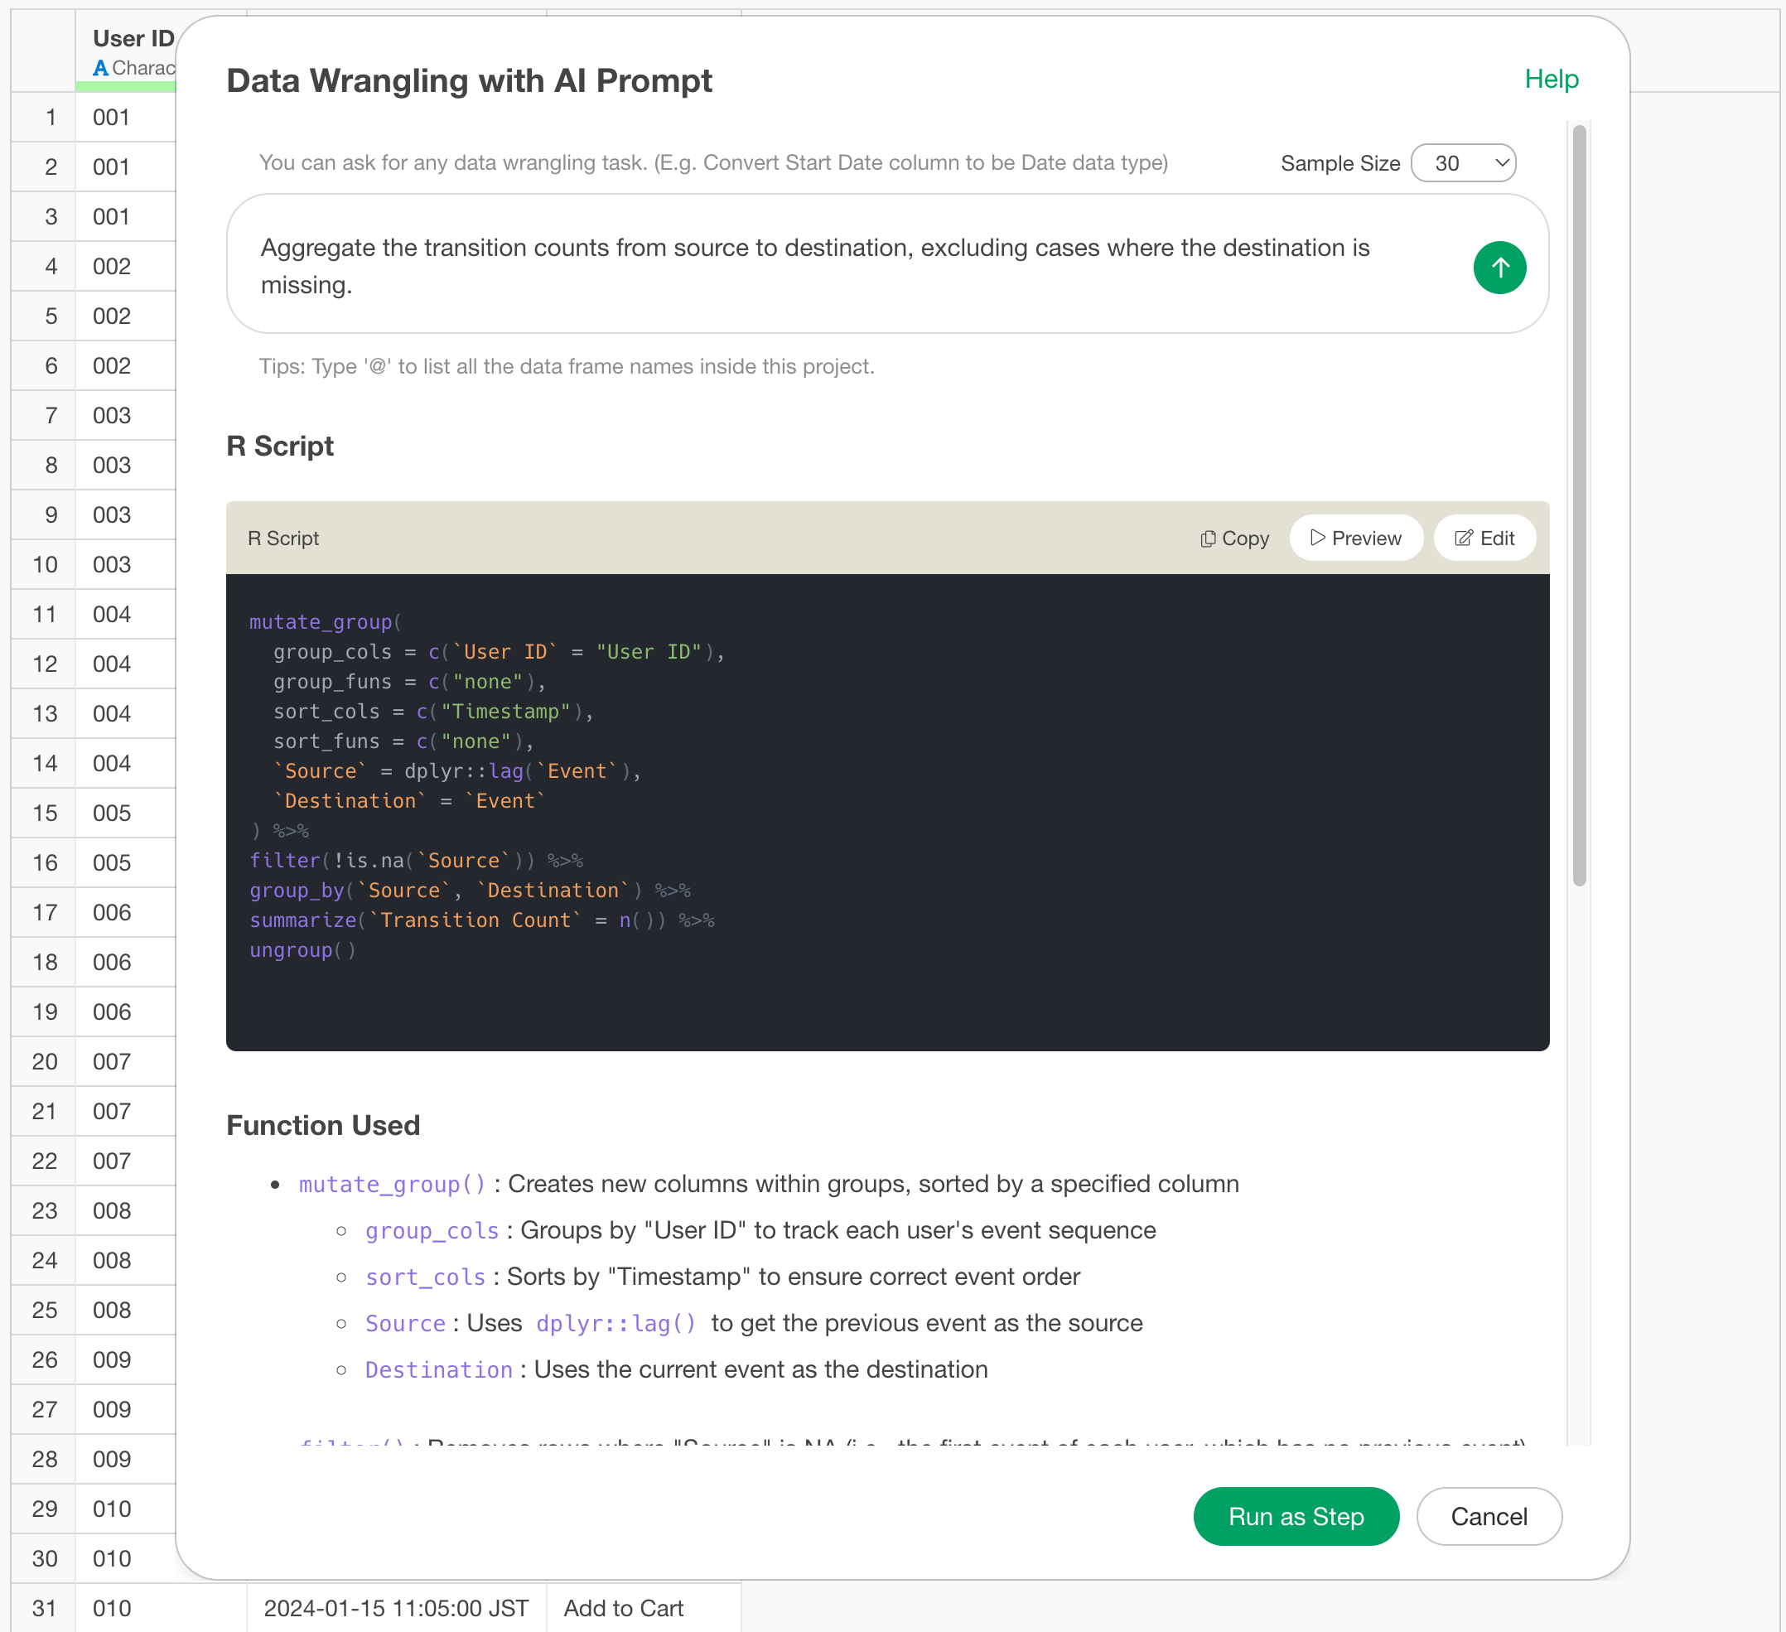Screen dimensions: 1786x1632
Task: Preview the R script result
Action: click(x=1355, y=538)
